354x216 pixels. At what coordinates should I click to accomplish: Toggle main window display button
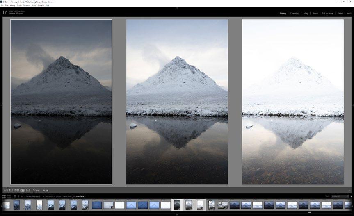4,196
